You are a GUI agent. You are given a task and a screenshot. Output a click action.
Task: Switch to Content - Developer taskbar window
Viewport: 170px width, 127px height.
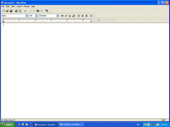(x=71, y=125)
